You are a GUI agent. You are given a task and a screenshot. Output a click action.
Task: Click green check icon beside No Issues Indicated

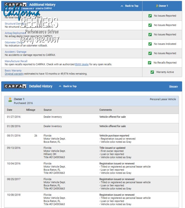click(150, 44)
